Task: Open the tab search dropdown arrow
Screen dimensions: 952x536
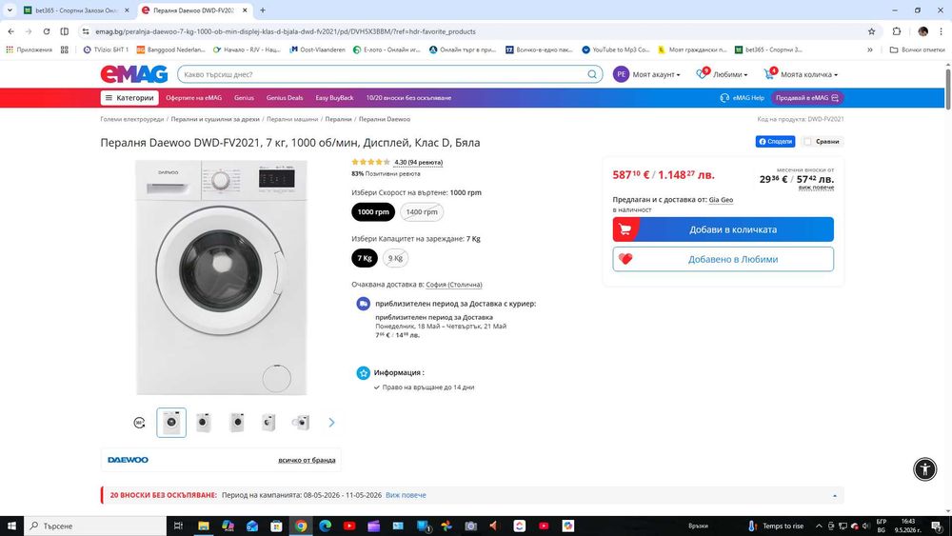Action: click(x=10, y=10)
